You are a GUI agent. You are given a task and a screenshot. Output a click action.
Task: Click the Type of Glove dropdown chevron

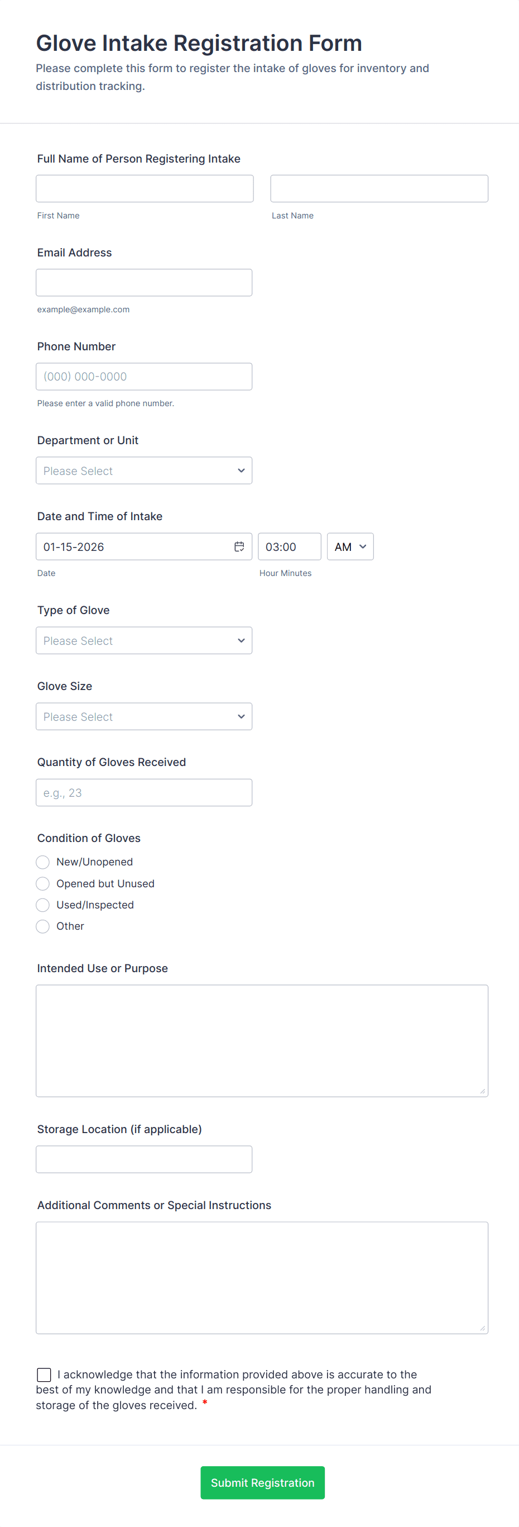[x=241, y=640]
